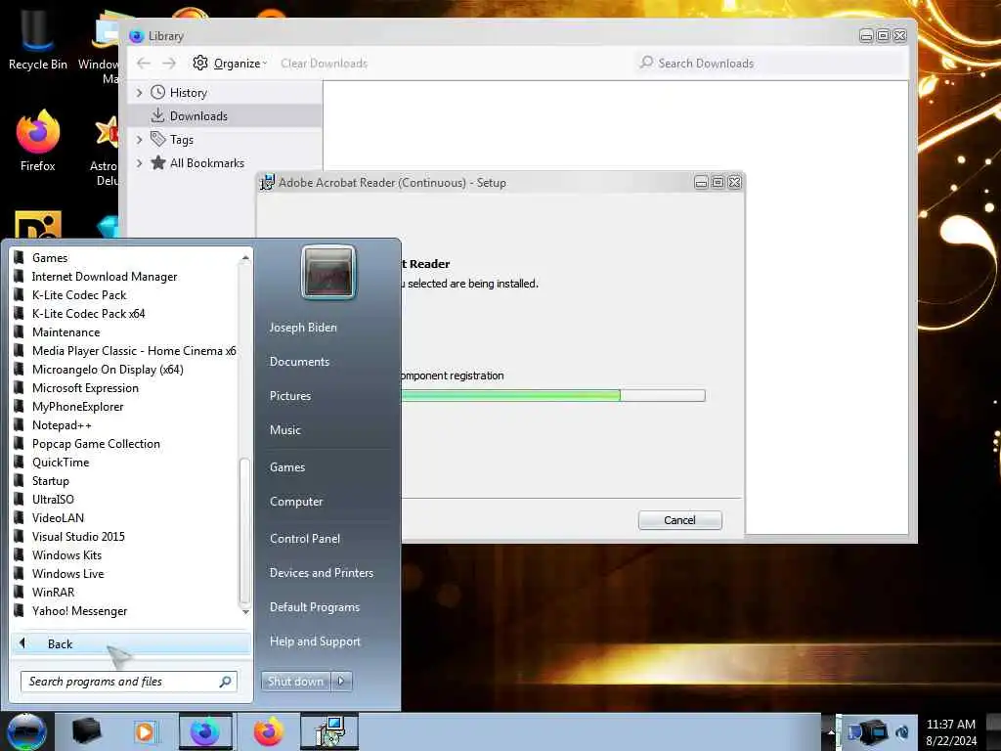Click the Downloads arrow icon in sidebar
Screen dimensions: 1001x751
pos(157,115)
